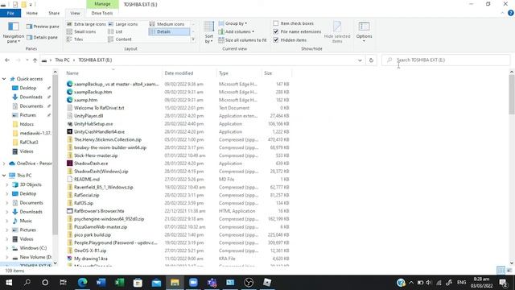Switch to the View ribbon tab
Image resolution: width=515 pixels, height=290 pixels.
[75, 13]
